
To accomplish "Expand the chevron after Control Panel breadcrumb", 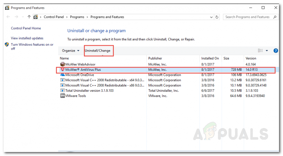I will (x=67, y=17).
